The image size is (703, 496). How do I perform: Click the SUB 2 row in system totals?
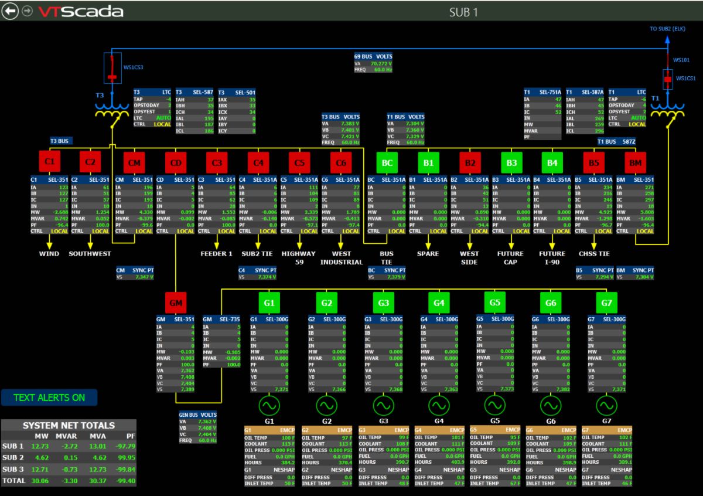click(x=69, y=457)
